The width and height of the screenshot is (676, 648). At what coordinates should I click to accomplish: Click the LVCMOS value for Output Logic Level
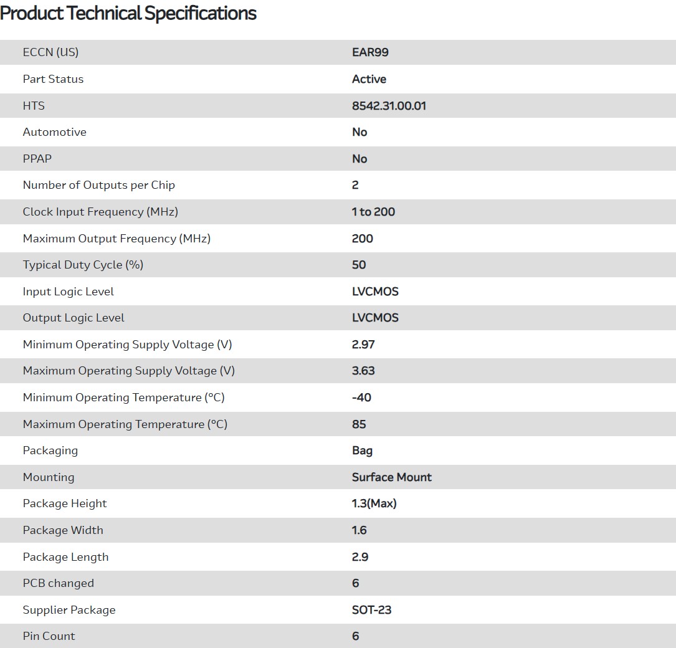click(375, 318)
